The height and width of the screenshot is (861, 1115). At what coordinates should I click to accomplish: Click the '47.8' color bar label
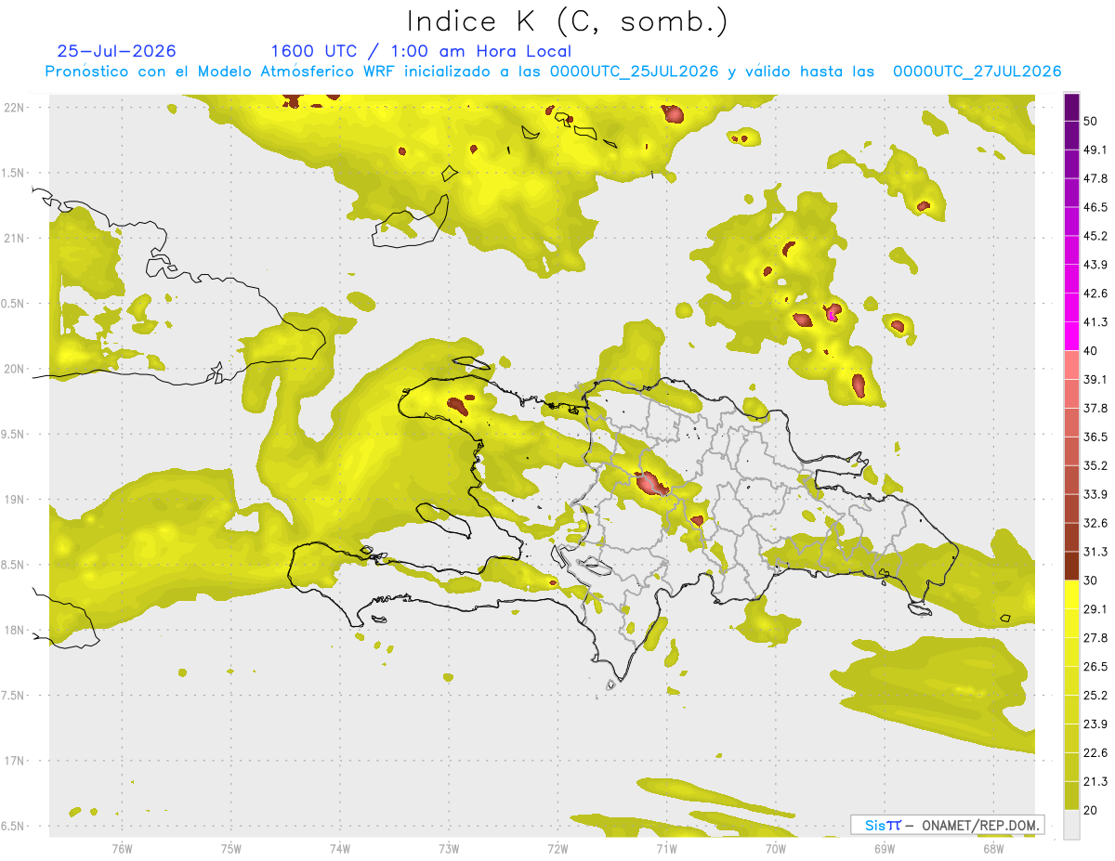pyautogui.click(x=1095, y=178)
